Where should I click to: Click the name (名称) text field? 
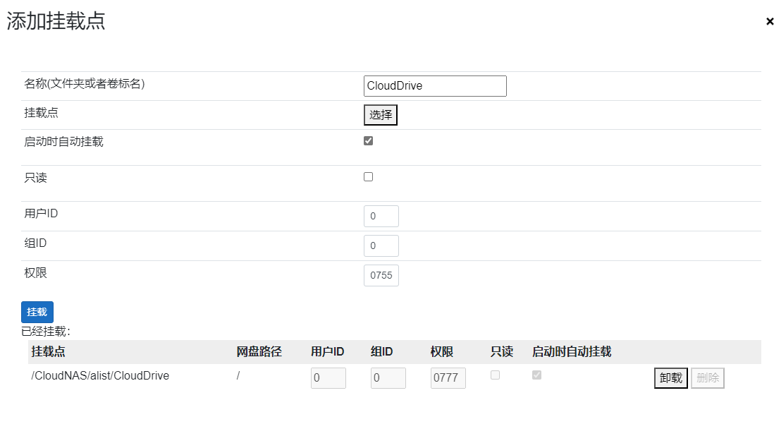435,86
